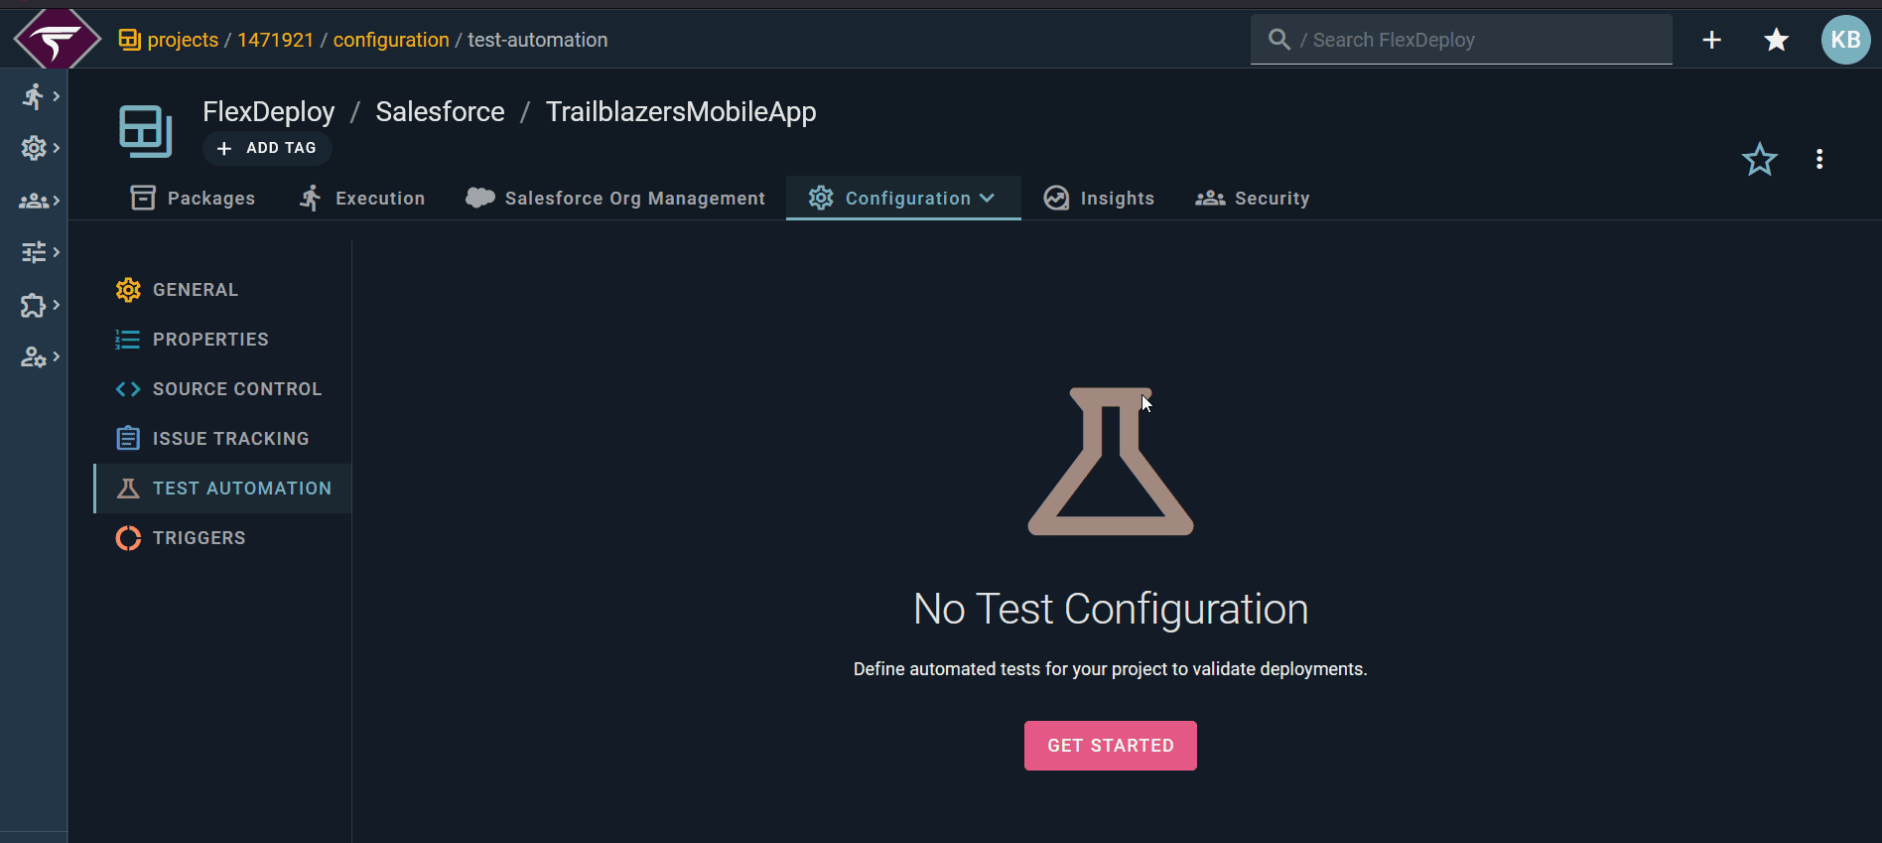Click the 'configuration' breadcrumb link
1882x843 pixels.
point(391,40)
